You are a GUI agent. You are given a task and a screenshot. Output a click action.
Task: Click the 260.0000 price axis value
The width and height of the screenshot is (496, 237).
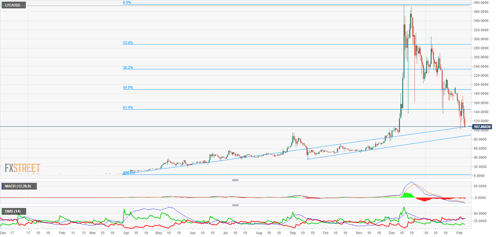[x=481, y=57]
